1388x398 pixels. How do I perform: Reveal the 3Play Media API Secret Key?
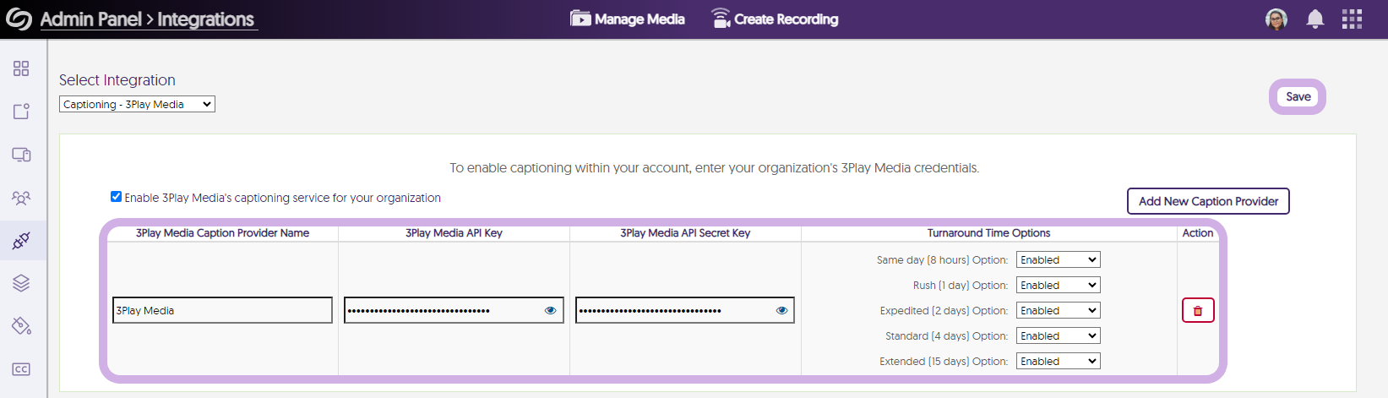coord(781,310)
